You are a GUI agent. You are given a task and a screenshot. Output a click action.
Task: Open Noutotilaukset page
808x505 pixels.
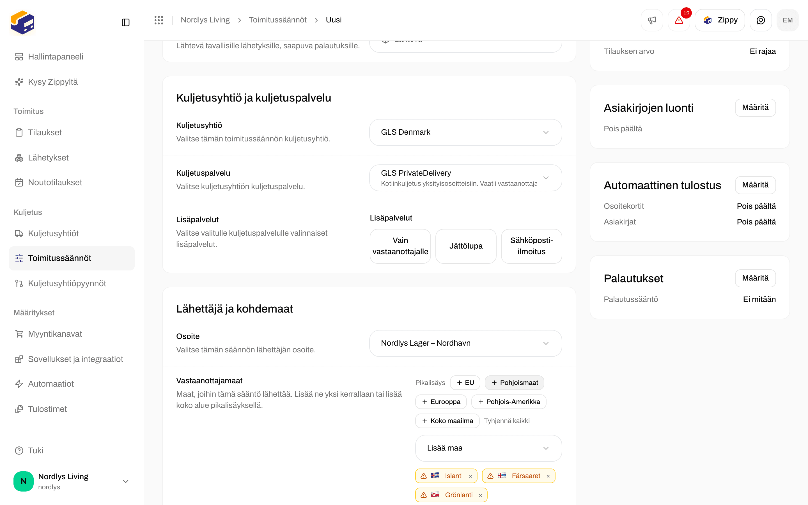point(72,182)
